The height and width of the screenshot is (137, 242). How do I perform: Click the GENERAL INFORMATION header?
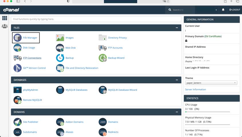click(212, 20)
